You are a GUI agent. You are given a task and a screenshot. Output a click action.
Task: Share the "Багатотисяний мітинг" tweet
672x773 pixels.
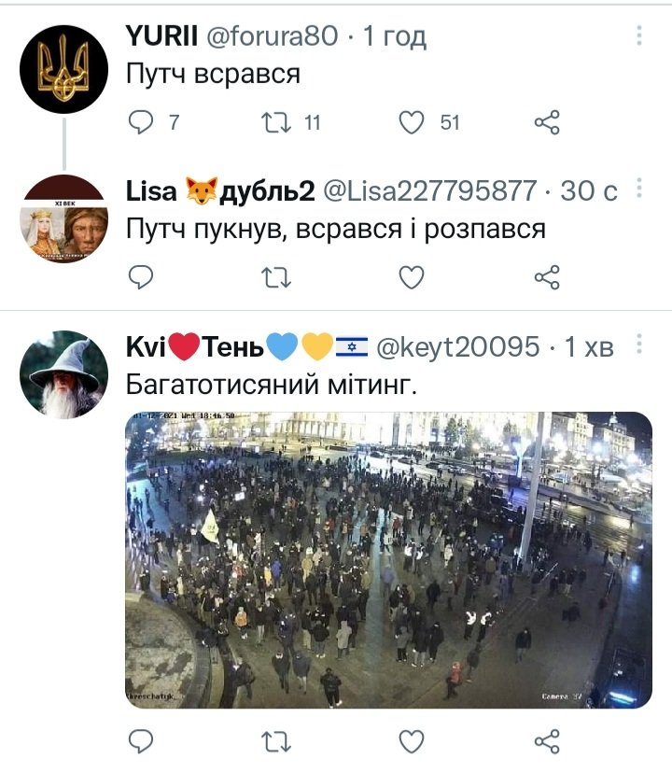tap(547, 741)
